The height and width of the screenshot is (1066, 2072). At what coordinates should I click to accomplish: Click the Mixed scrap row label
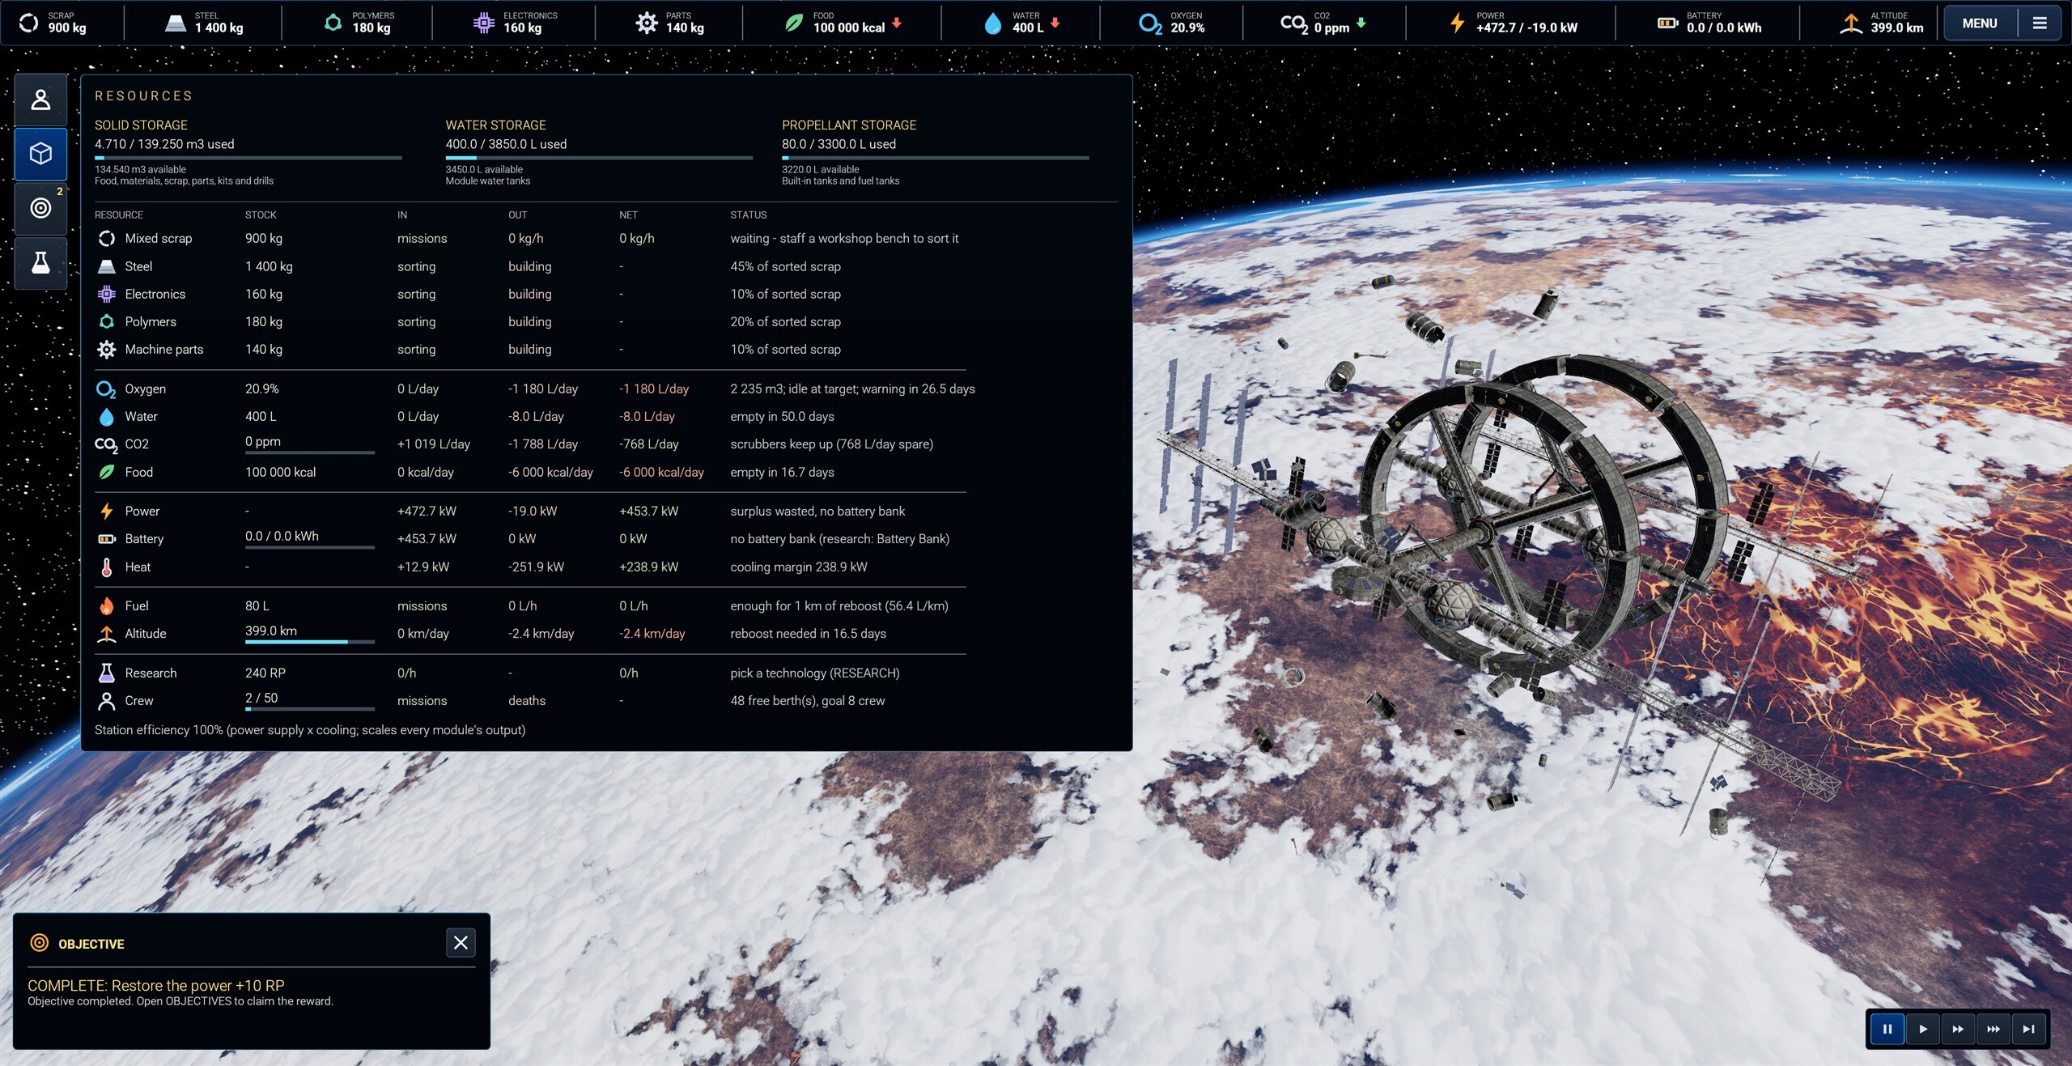click(159, 238)
